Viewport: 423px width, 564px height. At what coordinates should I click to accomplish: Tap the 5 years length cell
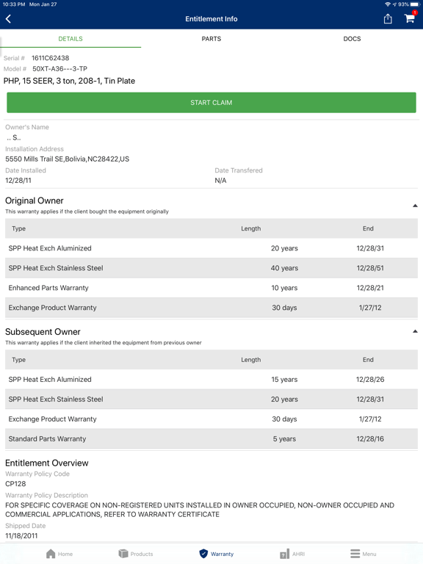pos(284,439)
